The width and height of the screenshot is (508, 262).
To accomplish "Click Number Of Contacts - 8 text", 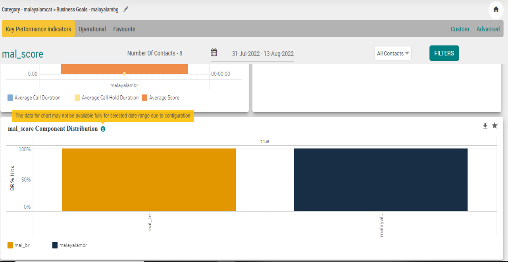I will (155, 53).
